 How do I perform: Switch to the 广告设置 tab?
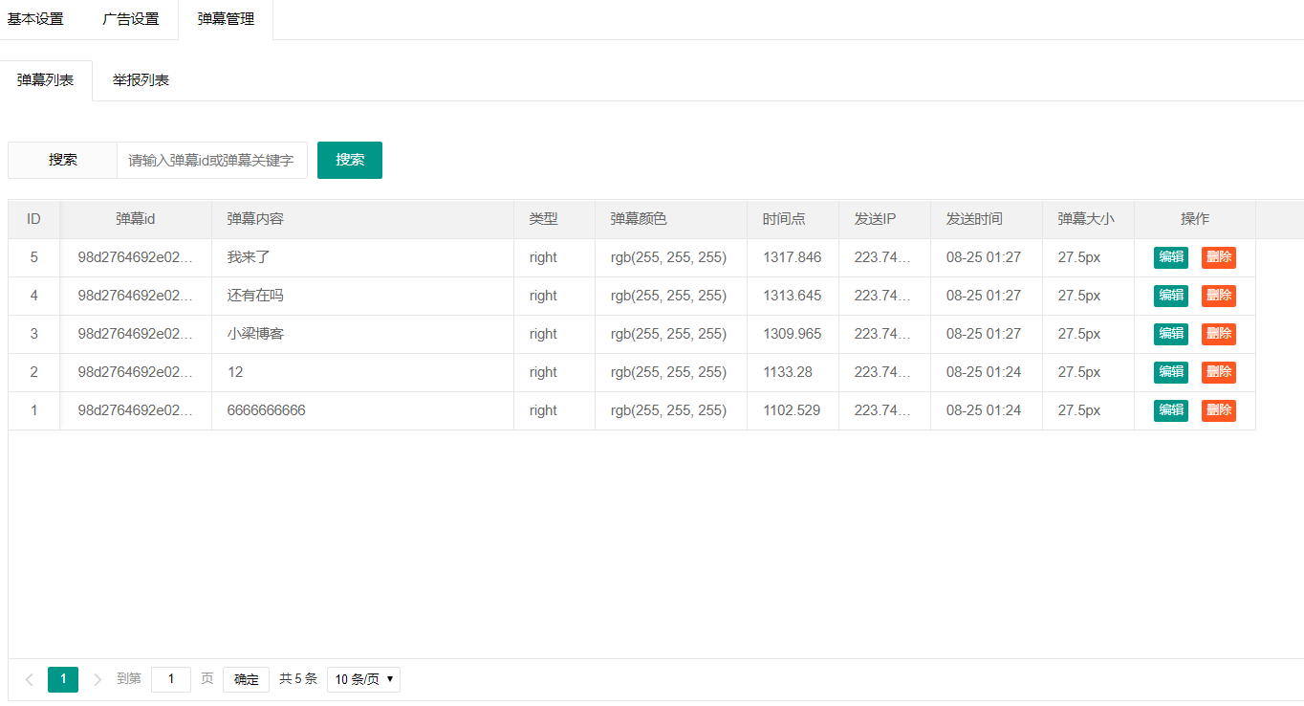(131, 19)
